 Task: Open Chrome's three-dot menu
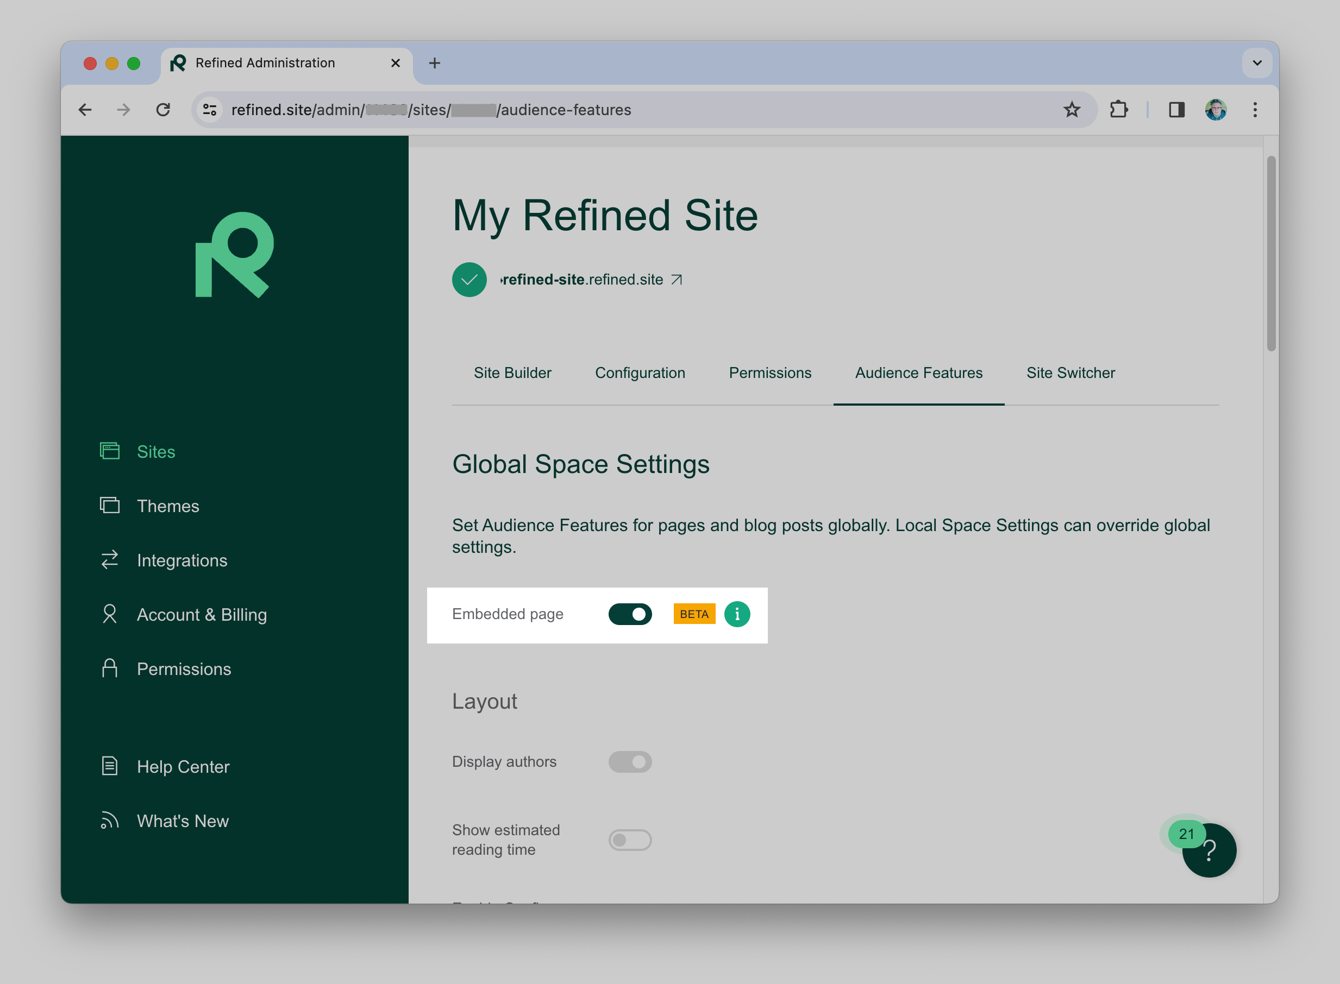click(1255, 110)
